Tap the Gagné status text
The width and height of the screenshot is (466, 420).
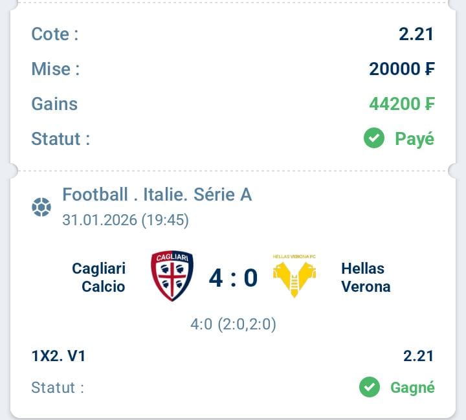click(x=412, y=388)
